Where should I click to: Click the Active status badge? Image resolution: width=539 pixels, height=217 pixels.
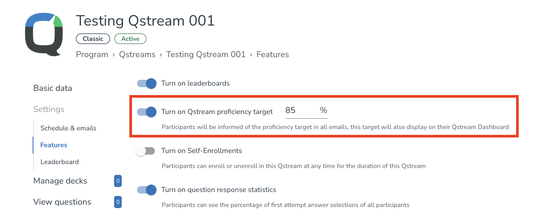(130, 38)
